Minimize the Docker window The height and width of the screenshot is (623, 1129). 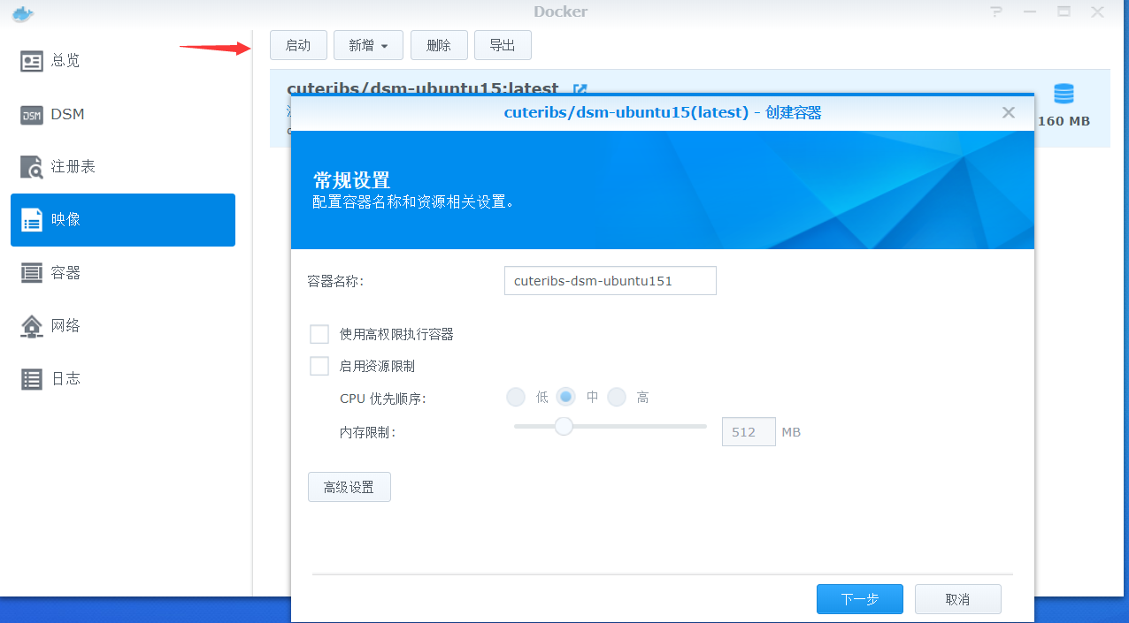tap(1030, 11)
